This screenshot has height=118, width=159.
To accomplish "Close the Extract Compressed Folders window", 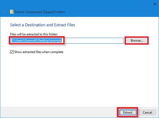I will (x=155, y=4).
